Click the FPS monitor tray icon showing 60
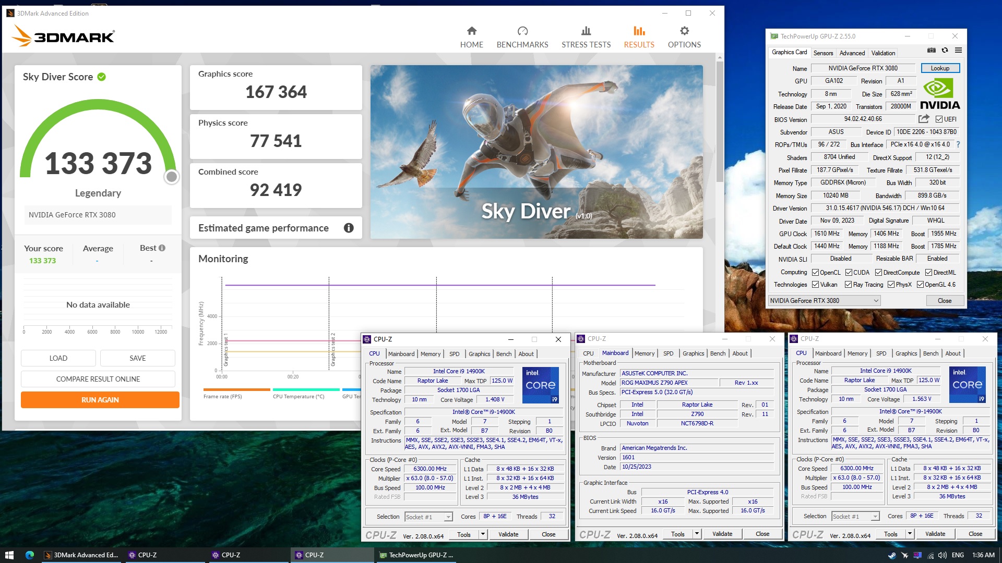The image size is (1002, 563). point(917,555)
